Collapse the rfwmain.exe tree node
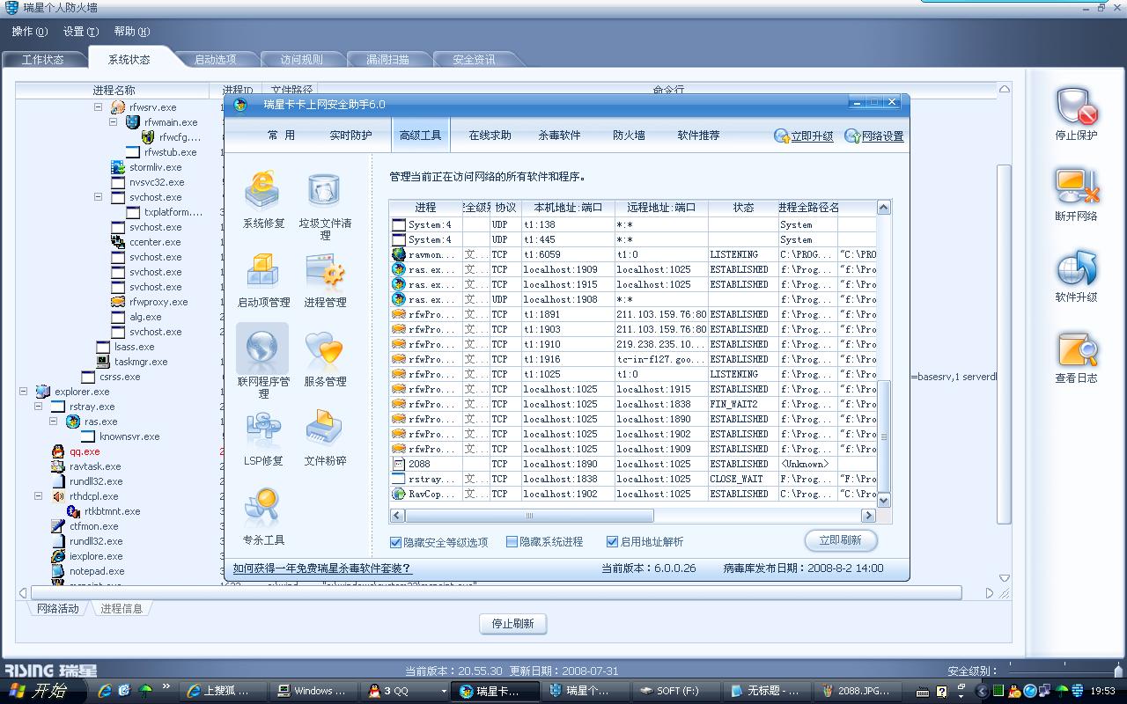This screenshot has width=1127, height=704. pos(114,122)
